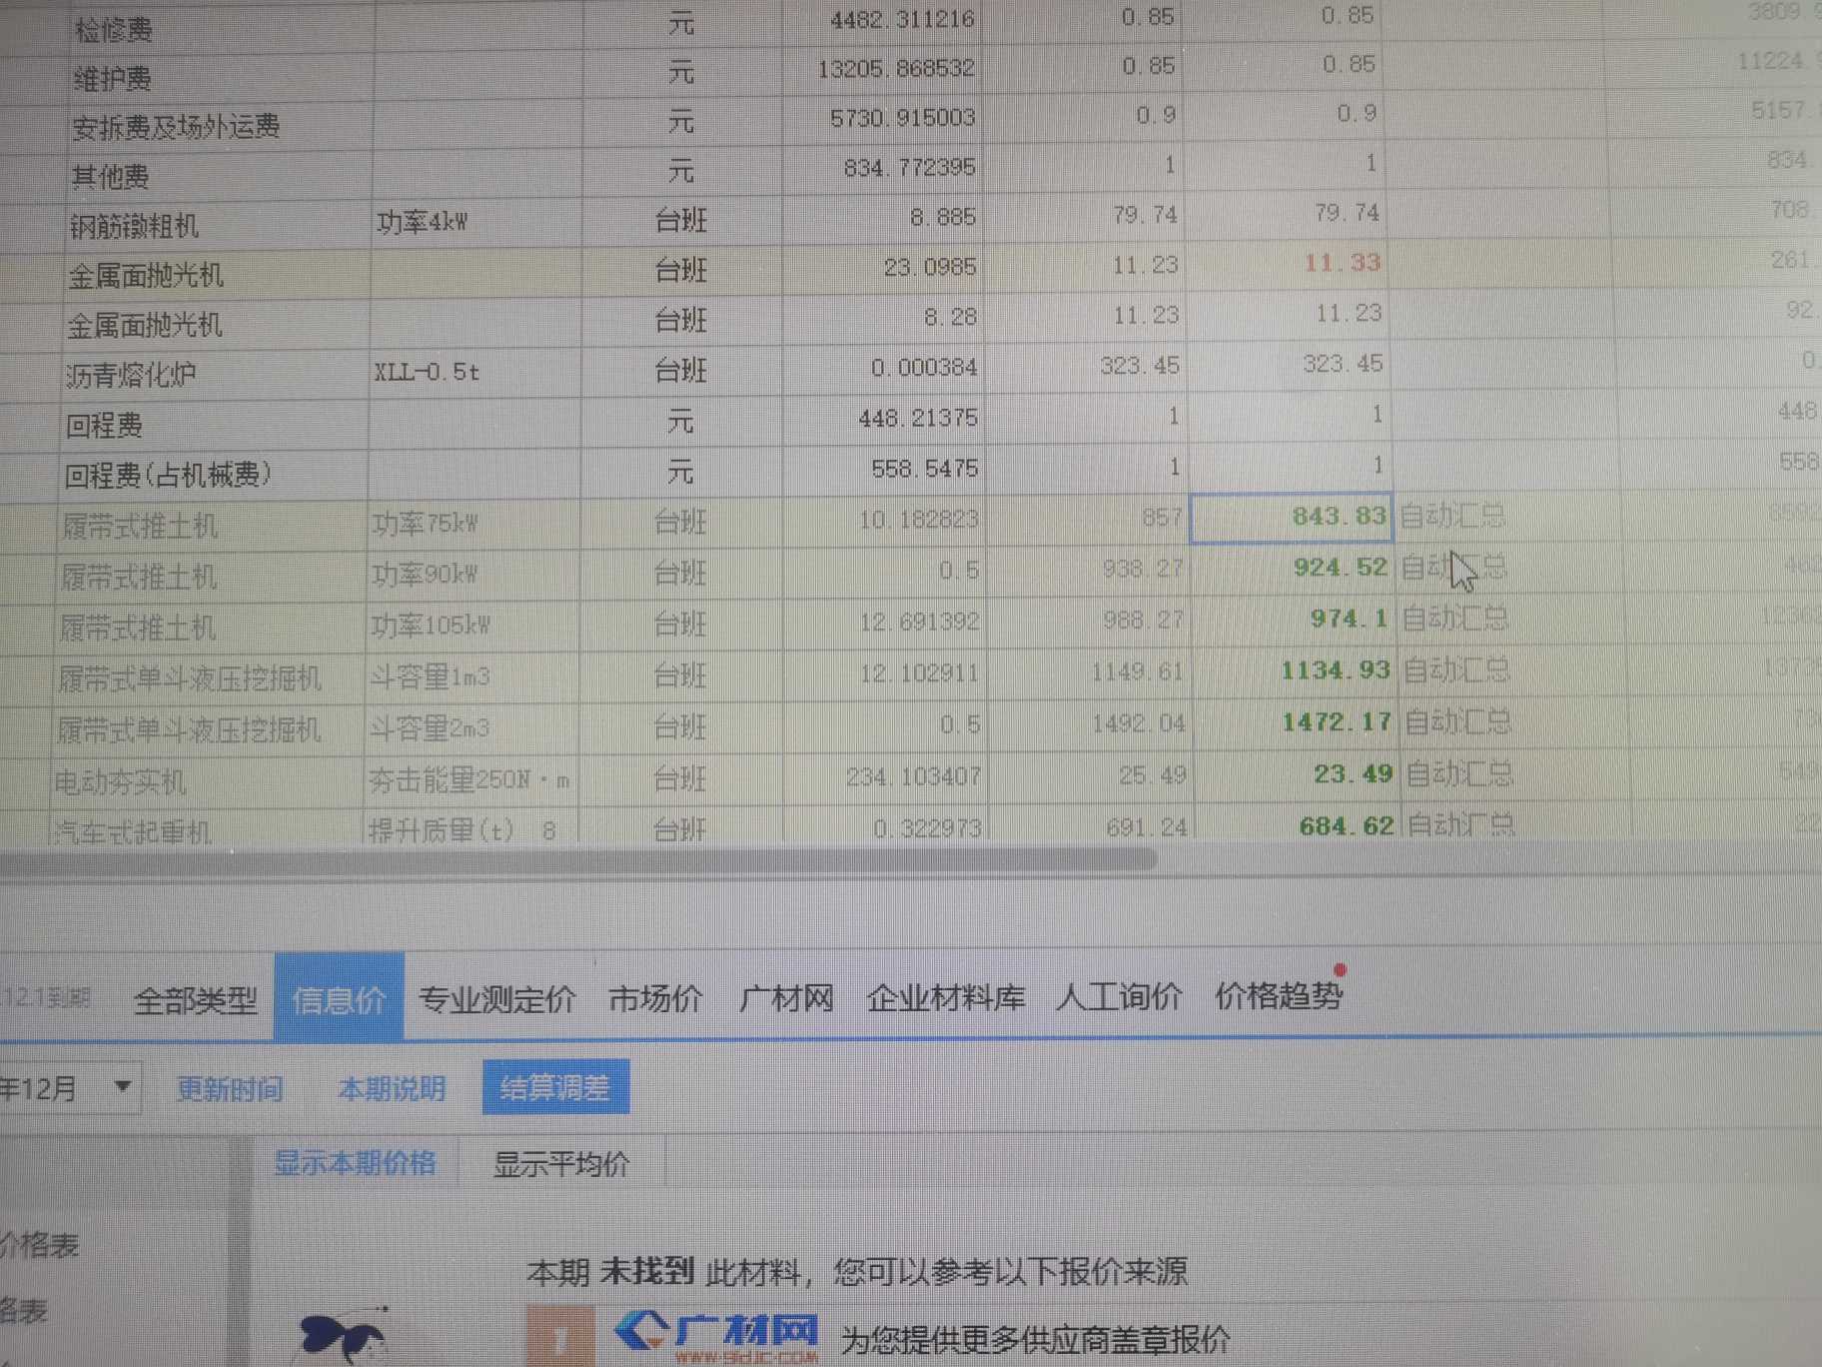
Task: Click the 检修费 row name
Action: click(x=113, y=31)
